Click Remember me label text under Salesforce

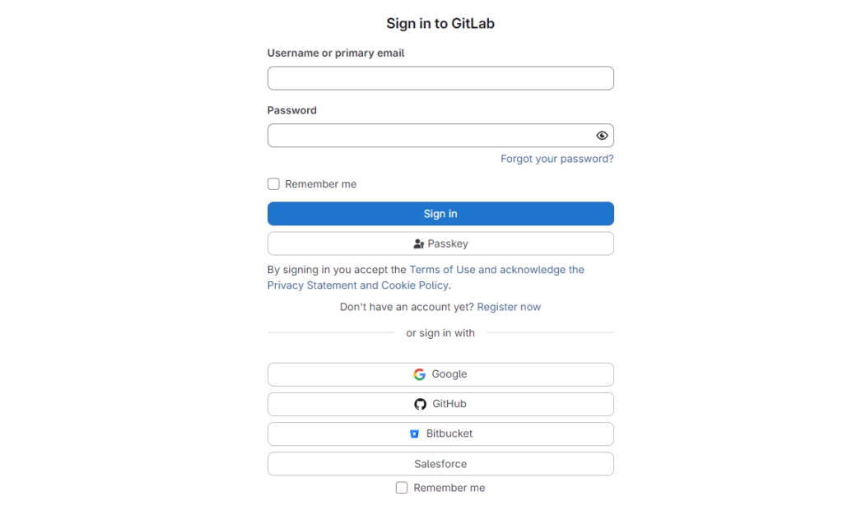click(x=449, y=488)
